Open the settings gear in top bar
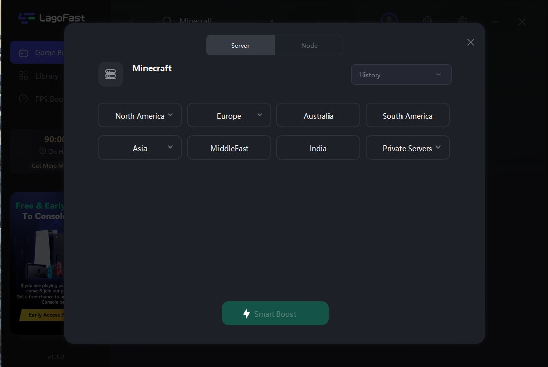The height and width of the screenshot is (367, 548). (462, 21)
